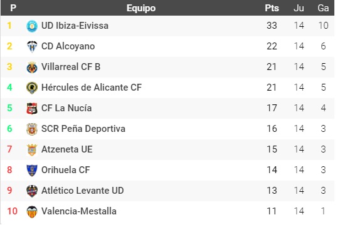Click the Atzeneta UE crest
The image size is (340, 230).
click(32, 149)
